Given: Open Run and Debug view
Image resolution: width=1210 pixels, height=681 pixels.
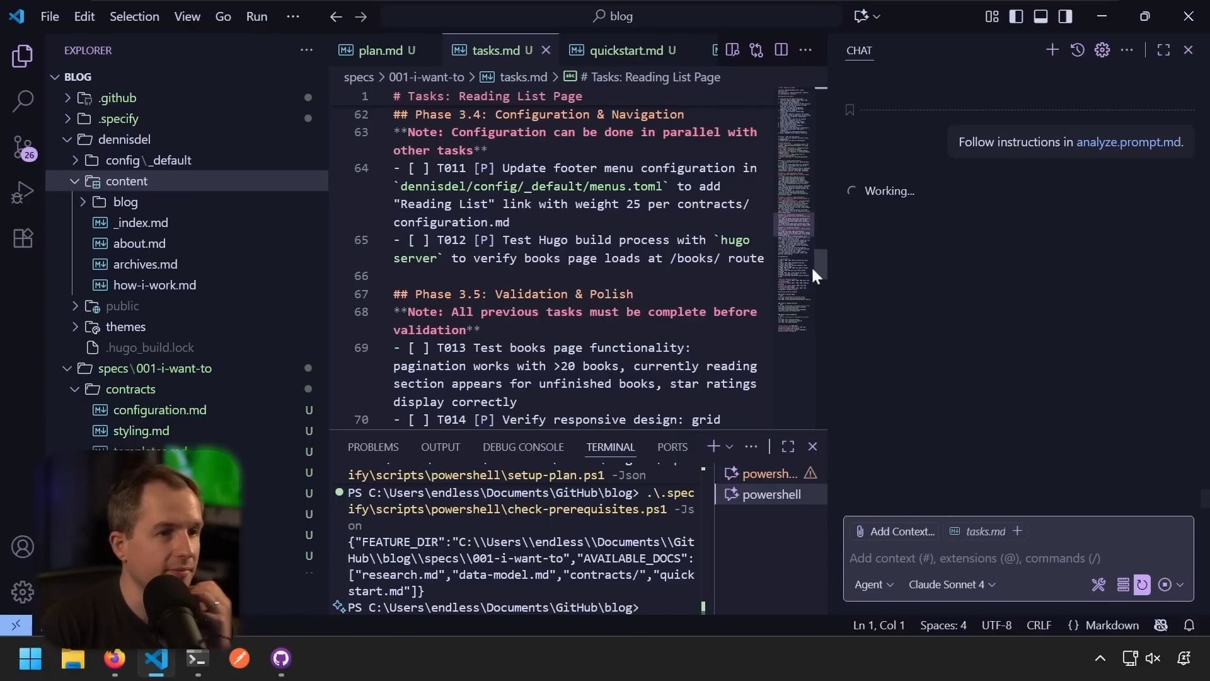Looking at the screenshot, I should pyautogui.click(x=23, y=192).
